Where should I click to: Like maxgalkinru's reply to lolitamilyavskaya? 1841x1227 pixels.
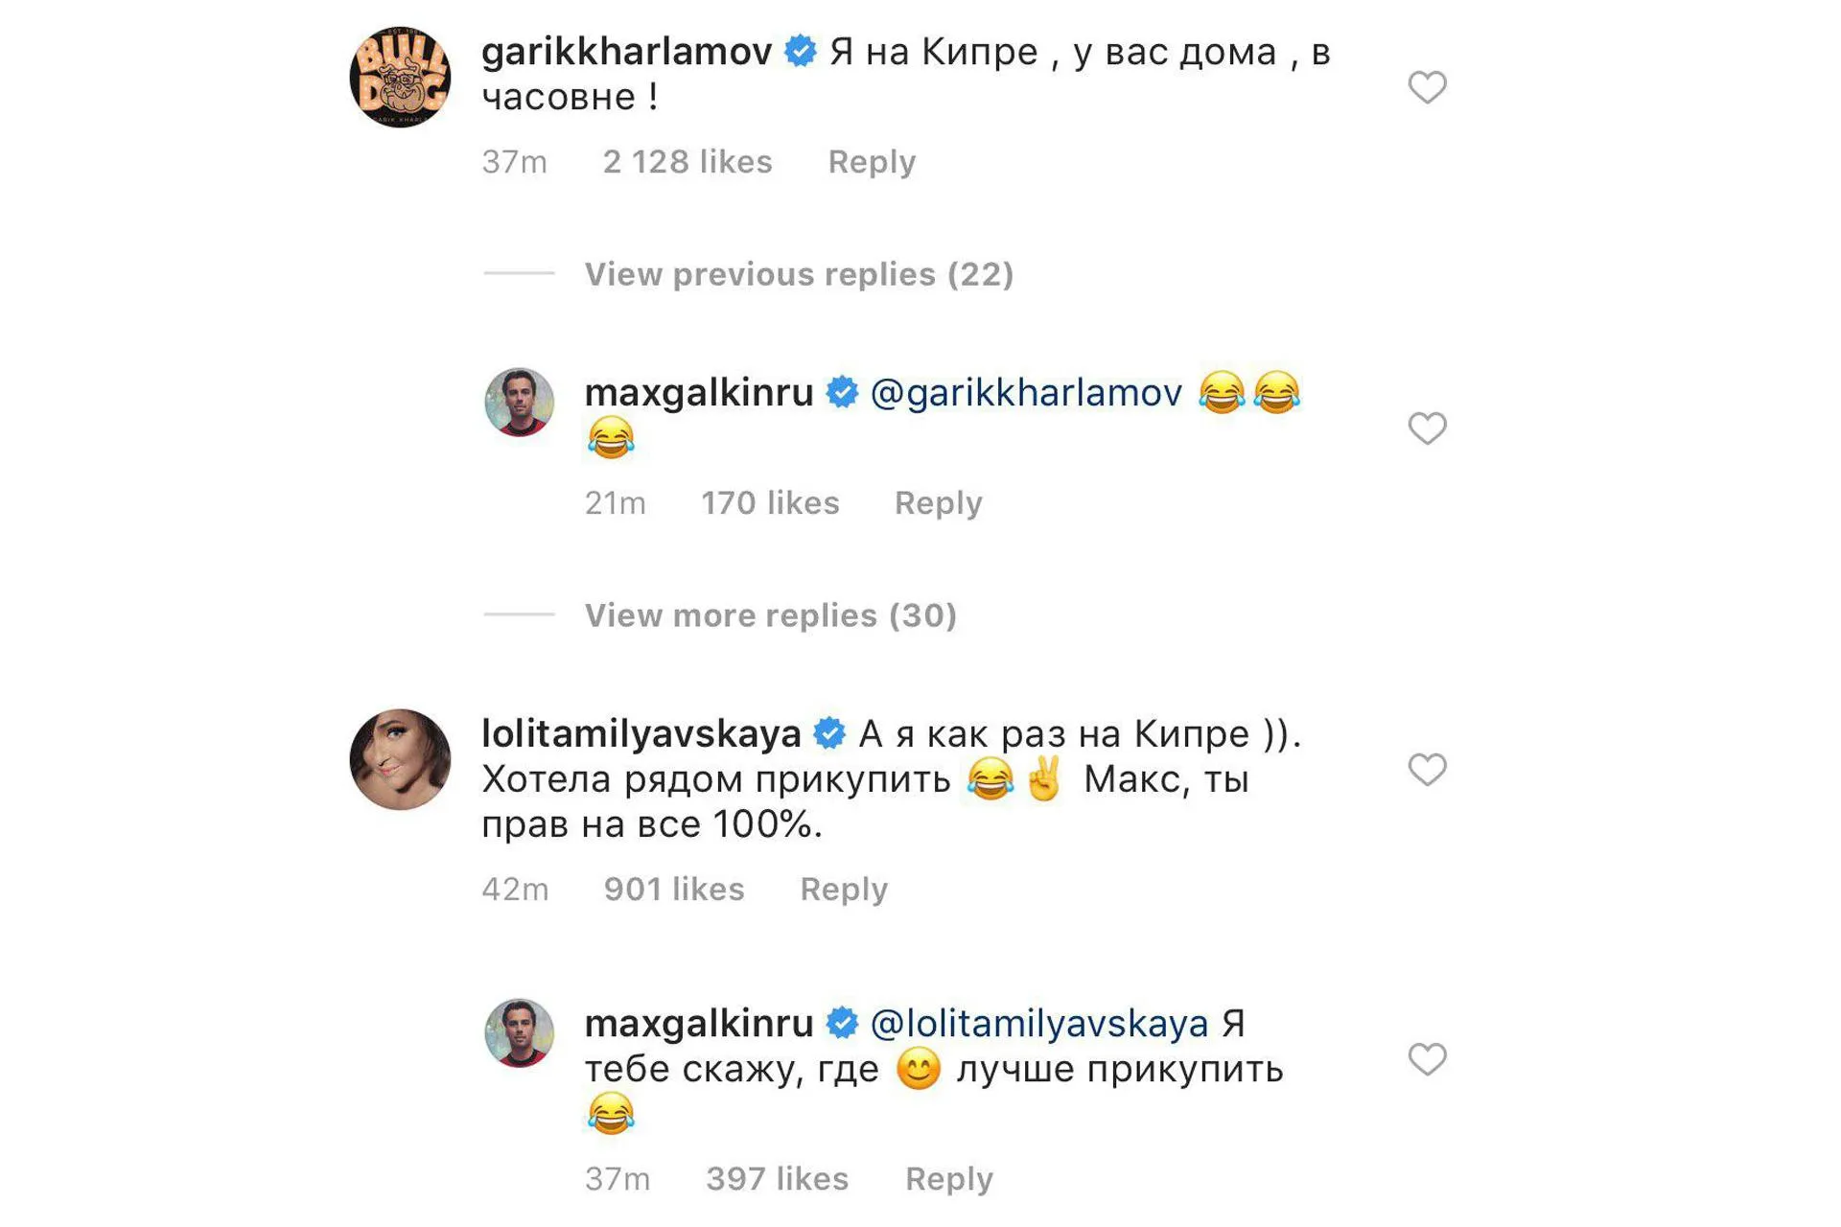coord(1427,1059)
